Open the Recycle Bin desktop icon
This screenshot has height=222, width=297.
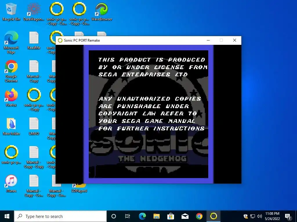pos(11,12)
